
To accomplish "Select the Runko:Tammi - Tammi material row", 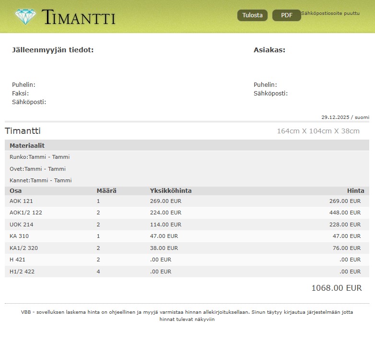I will tap(40, 157).
